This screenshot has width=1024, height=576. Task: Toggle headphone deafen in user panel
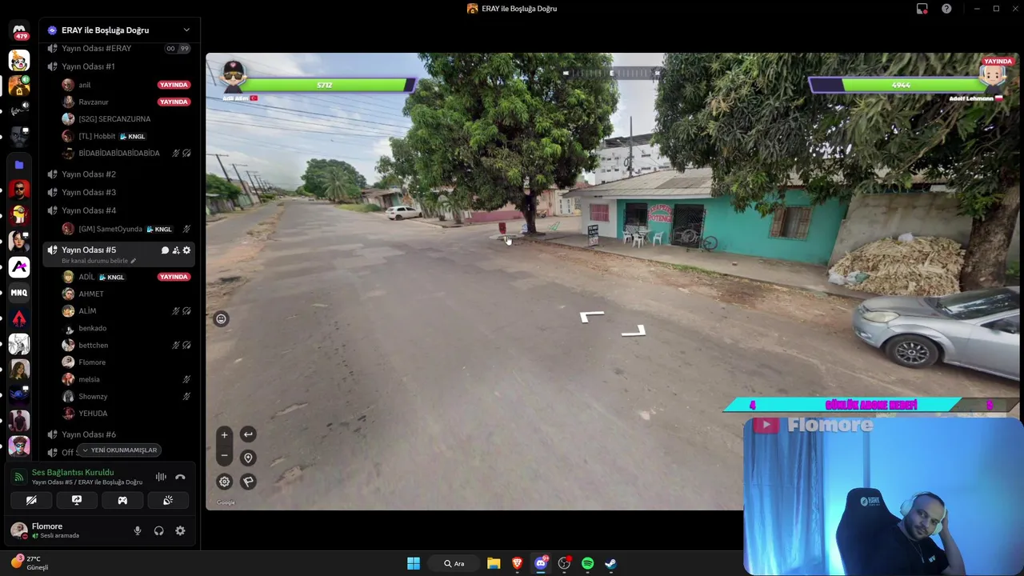coord(158,530)
